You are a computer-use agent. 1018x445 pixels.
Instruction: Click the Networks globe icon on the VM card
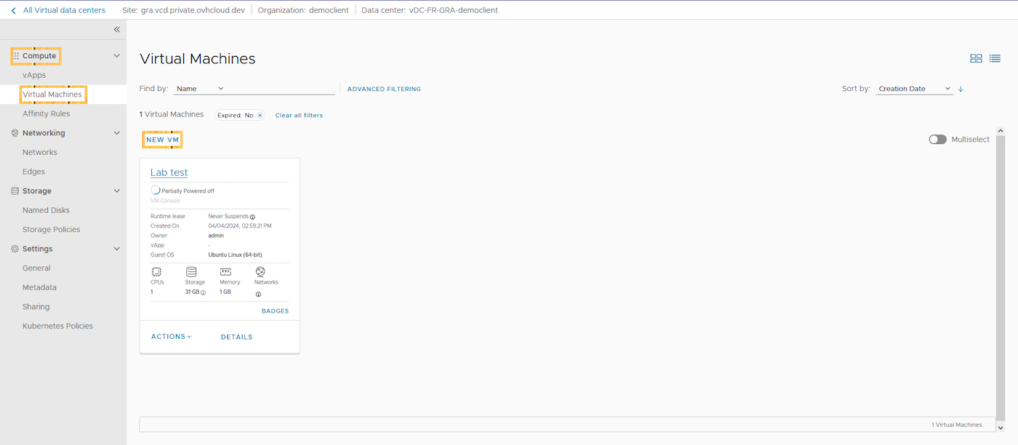(x=259, y=270)
